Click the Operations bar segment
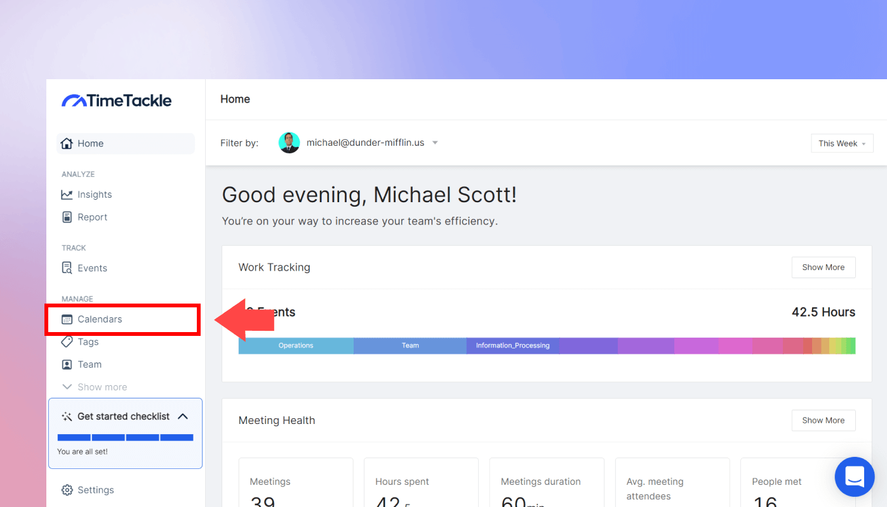887x507 pixels. coord(296,345)
